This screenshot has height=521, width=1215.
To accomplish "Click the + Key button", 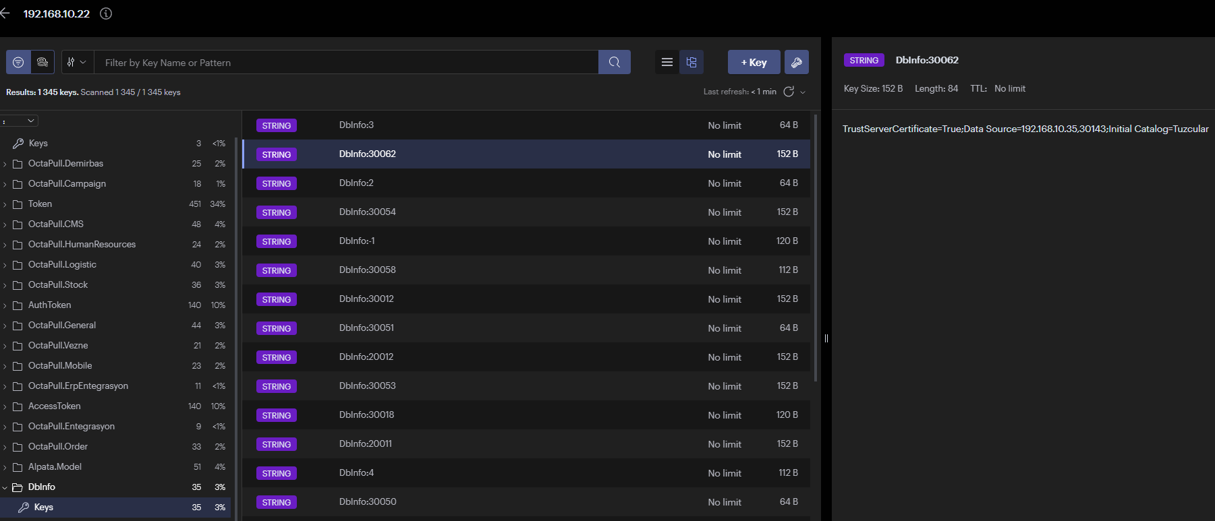I will pos(754,62).
